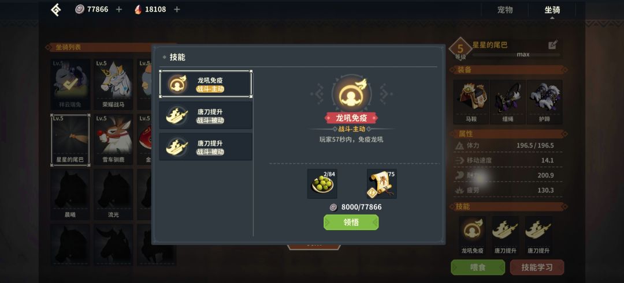Select the first 唐刀提升 passive skill entry
Image resolution: width=624 pixels, height=283 pixels.
coord(205,115)
